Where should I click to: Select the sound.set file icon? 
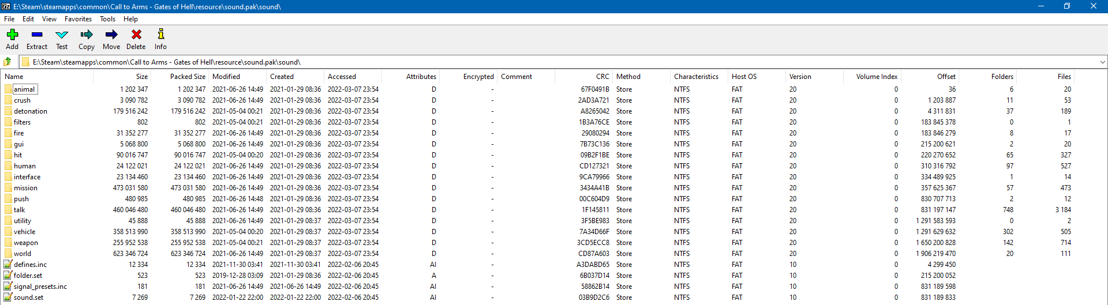tap(8, 297)
